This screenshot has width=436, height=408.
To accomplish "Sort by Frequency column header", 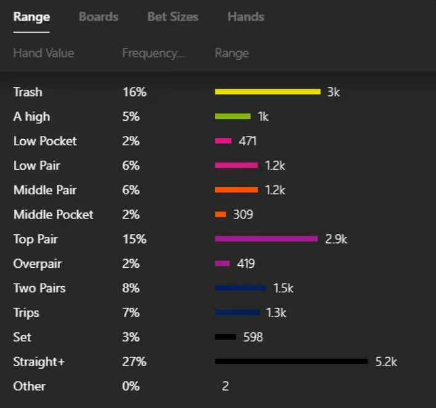I will pos(153,53).
